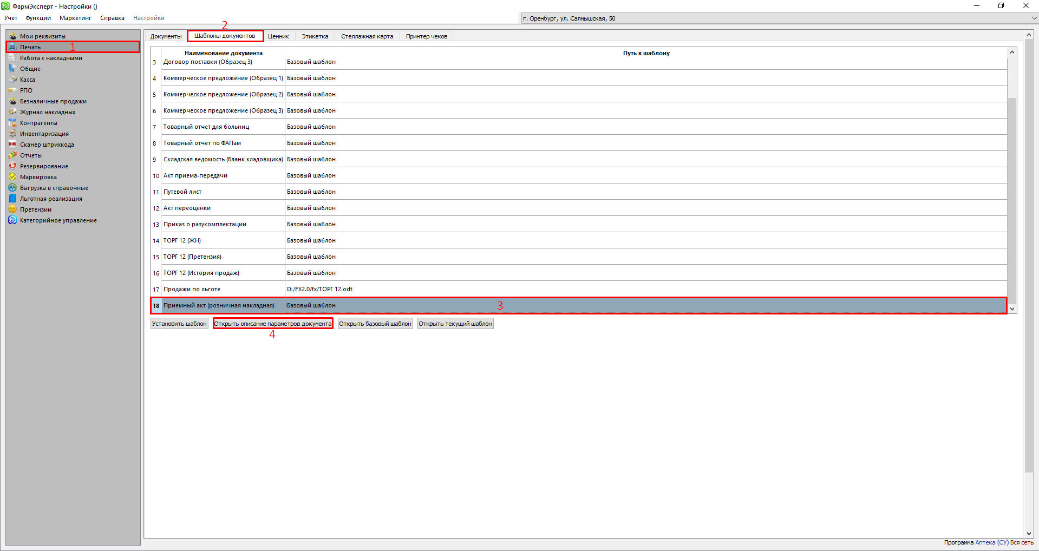Select the Сканер штрихкода icon
This screenshot has height=551, width=1039.
pyautogui.click(x=12, y=145)
